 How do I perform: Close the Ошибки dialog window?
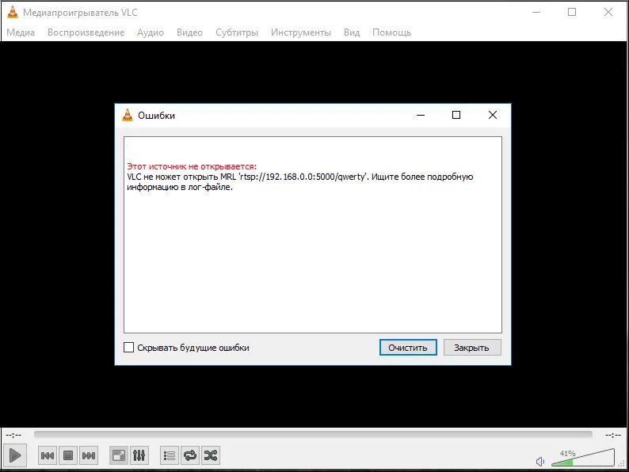point(493,115)
